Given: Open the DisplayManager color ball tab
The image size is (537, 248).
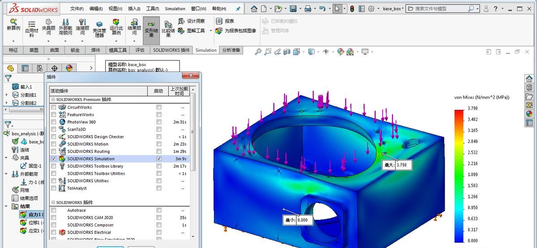Looking at the screenshot, I should pyautogui.click(x=69, y=68).
